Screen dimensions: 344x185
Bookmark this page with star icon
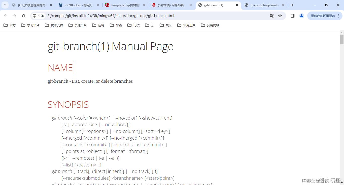pos(280,16)
